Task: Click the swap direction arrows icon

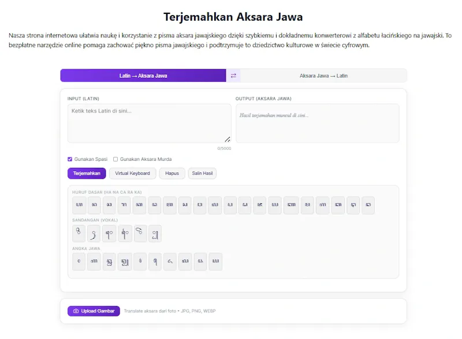Action: [x=233, y=76]
